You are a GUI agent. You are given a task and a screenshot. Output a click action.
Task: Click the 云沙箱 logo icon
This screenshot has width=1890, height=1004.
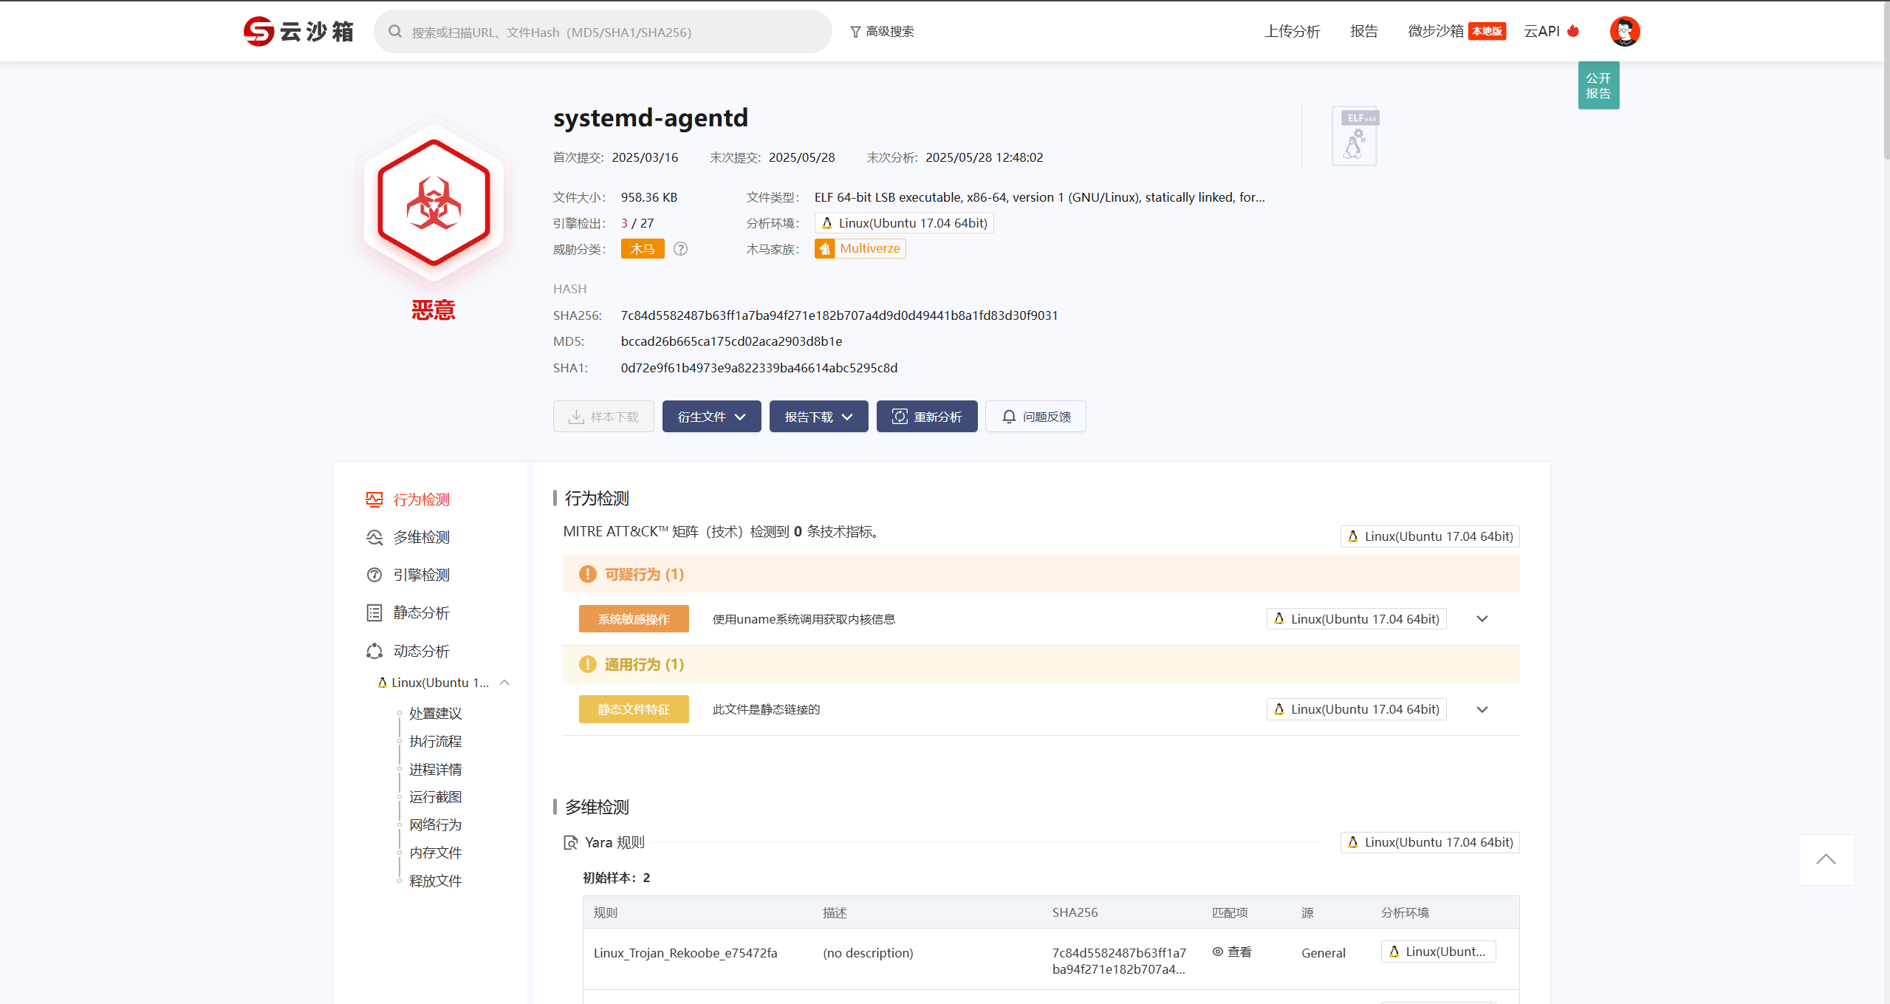pos(259,32)
